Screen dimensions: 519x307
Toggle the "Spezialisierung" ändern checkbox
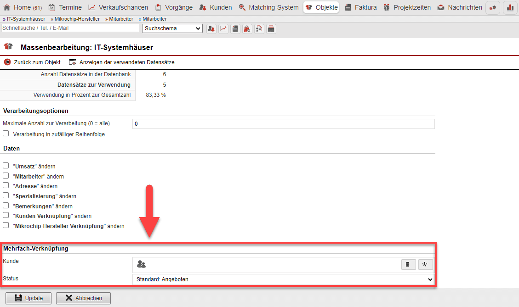[6, 195]
